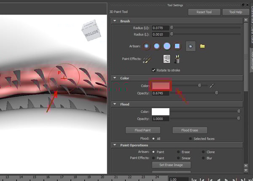The height and width of the screenshot is (181, 253).
Task: Collapse the Flood section
Action: [x=115, y=104]
